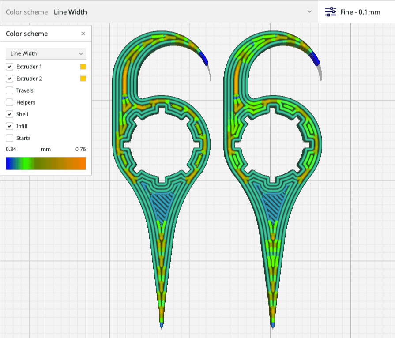Toggle the Infill checkbox off
395x338 pixels.
pyautogui.click(x=9, y=126)
